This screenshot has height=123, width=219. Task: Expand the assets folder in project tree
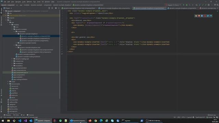point(8,82)
